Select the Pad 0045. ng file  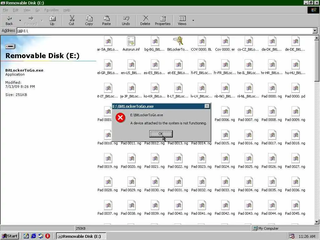point(295,208)
